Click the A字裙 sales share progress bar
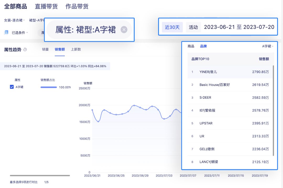Screen dimensions: 283x188 pos(48,87)
